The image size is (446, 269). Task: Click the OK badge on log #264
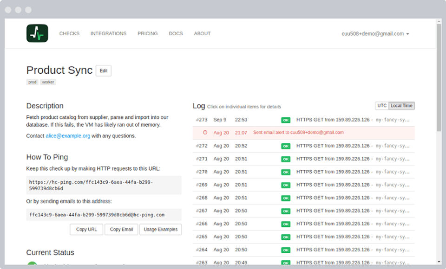(x=286, y=250)
